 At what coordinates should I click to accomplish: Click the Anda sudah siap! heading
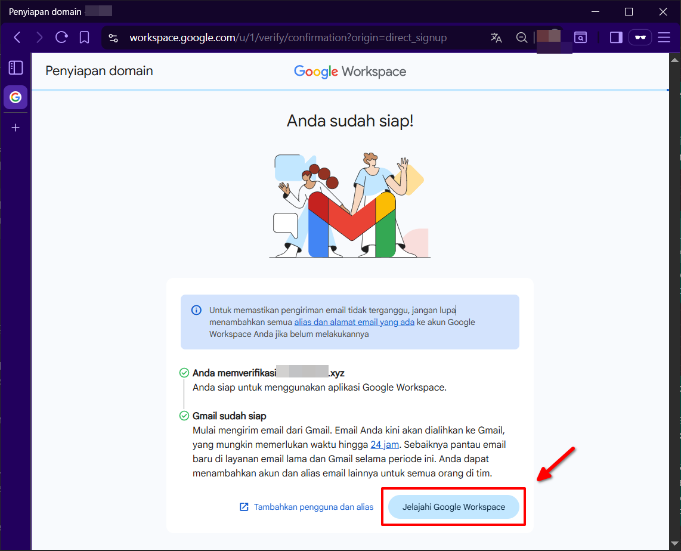(350, 120)
